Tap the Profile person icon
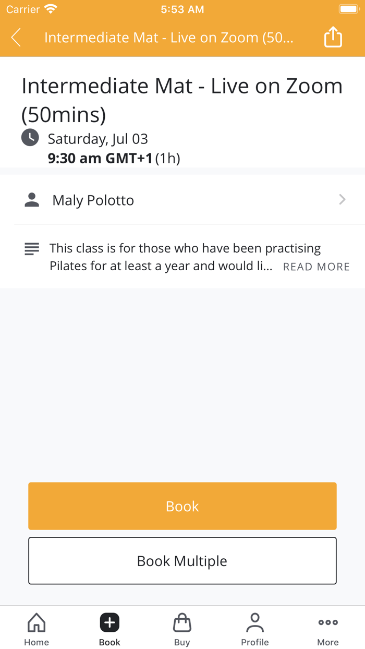This screenshot has width=365, height=649. click(x=255, y=622)
